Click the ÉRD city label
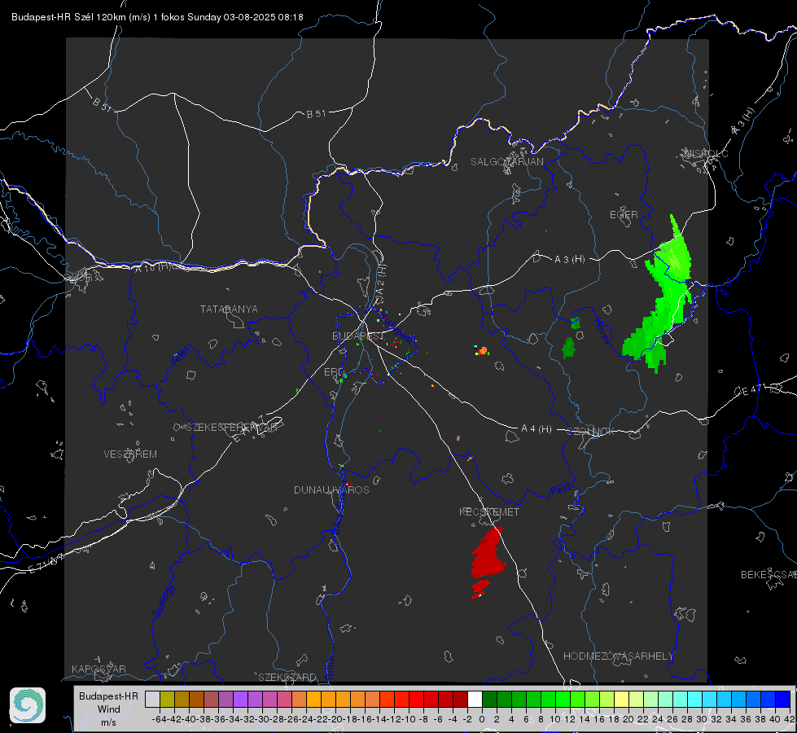 334,372
